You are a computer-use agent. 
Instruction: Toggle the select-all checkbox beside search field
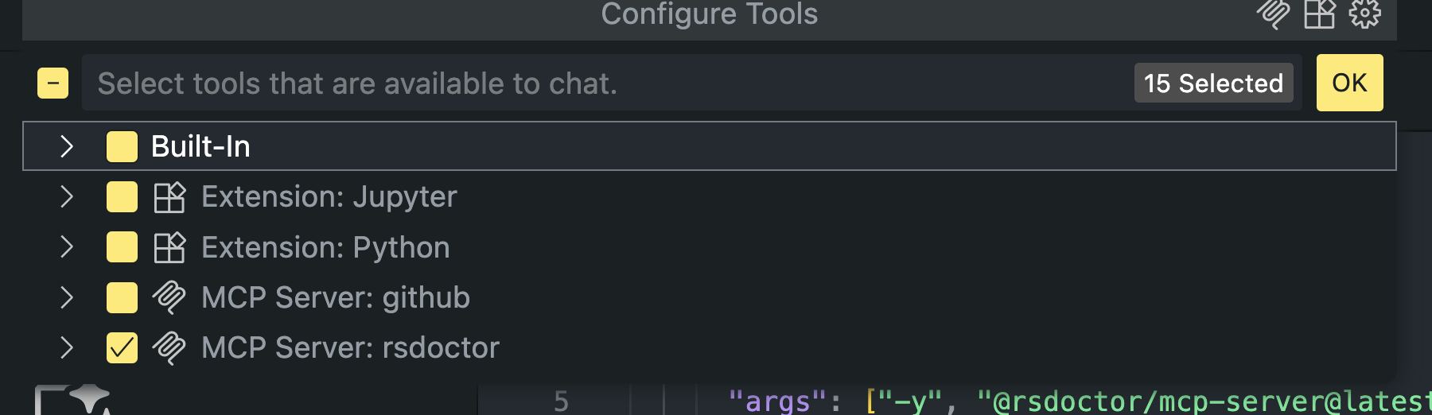coord(53,83)
